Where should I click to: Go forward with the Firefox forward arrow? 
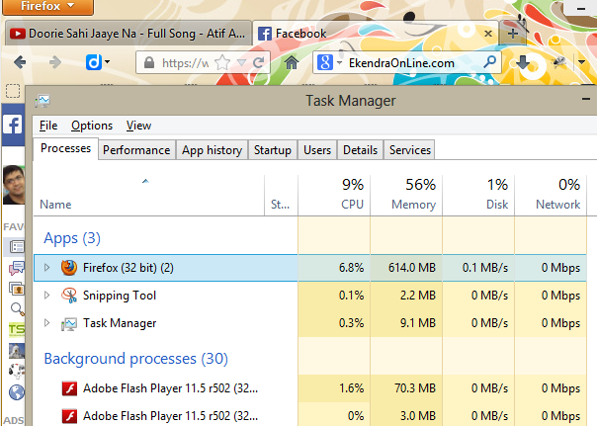click(x=55, y=62)
